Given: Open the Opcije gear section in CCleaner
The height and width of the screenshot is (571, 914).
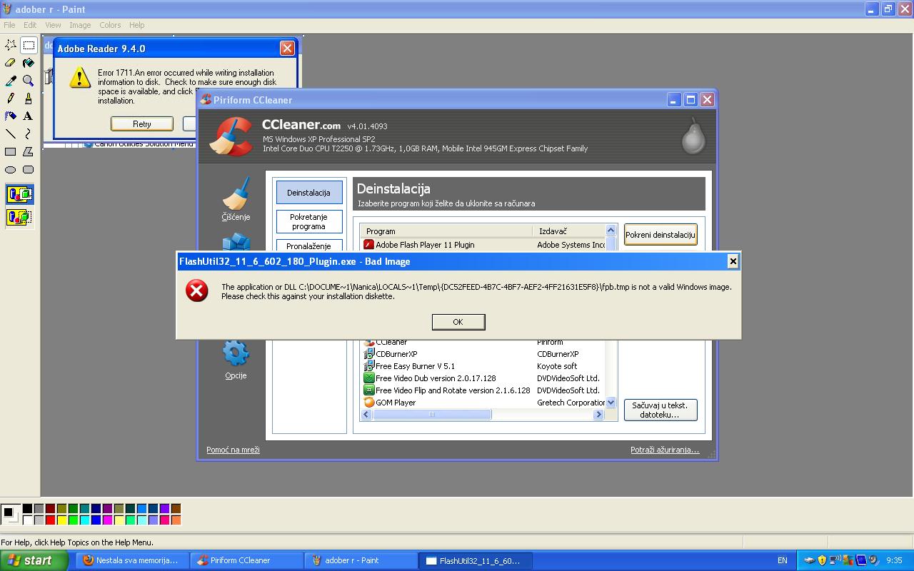Looking at the screenshot, I should click(x=236, y=359).
